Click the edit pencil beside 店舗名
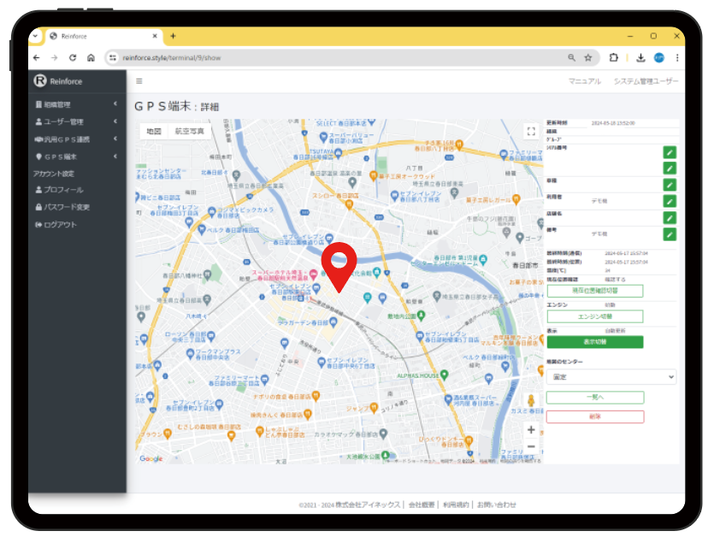The height and width of the screenshot is (543, 714). tap(670, 217)
